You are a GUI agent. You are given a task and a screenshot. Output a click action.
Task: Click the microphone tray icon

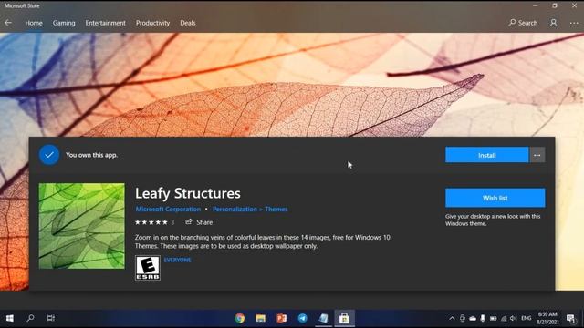tap(483, 318)
